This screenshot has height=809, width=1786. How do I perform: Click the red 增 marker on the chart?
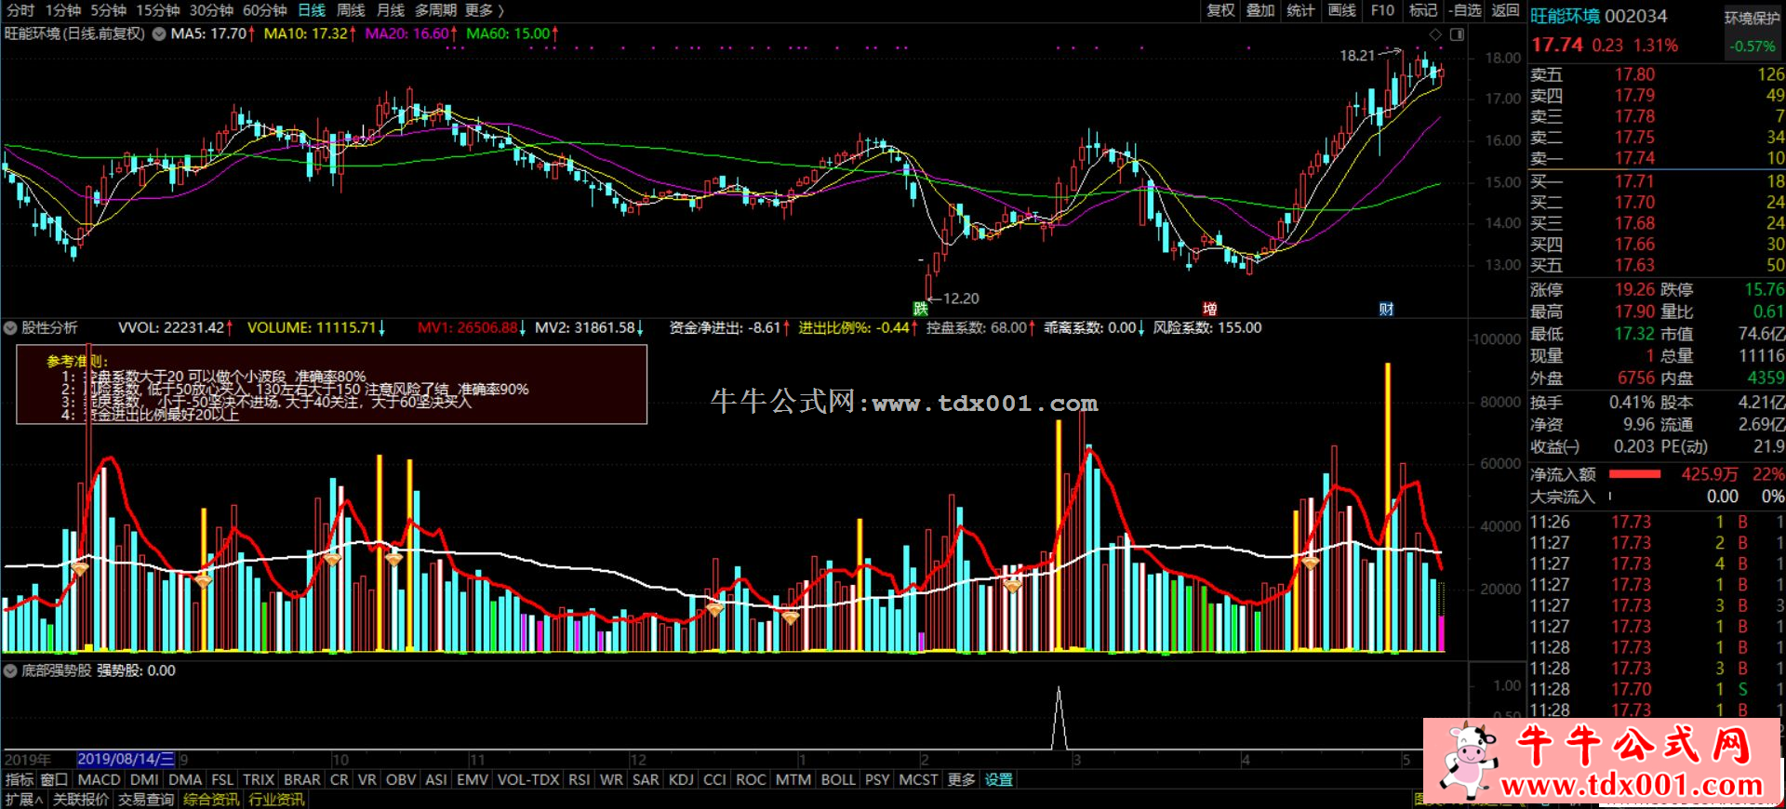point(1209,309)
